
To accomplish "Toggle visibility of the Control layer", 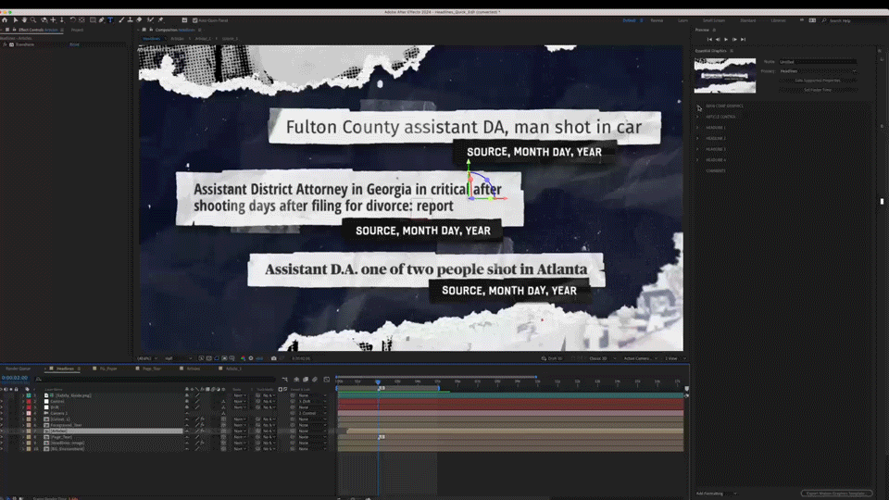I will click(x=2, y=401).
